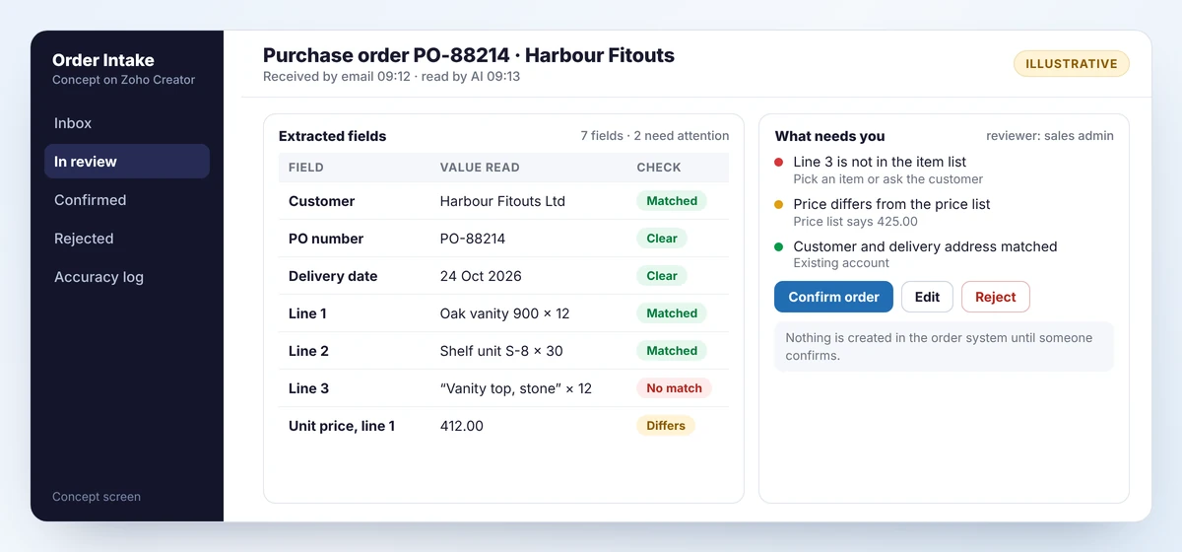Screen dimensions: 1182x552
Task: Click the FIELD column header
Action: (x=306, y=168)
